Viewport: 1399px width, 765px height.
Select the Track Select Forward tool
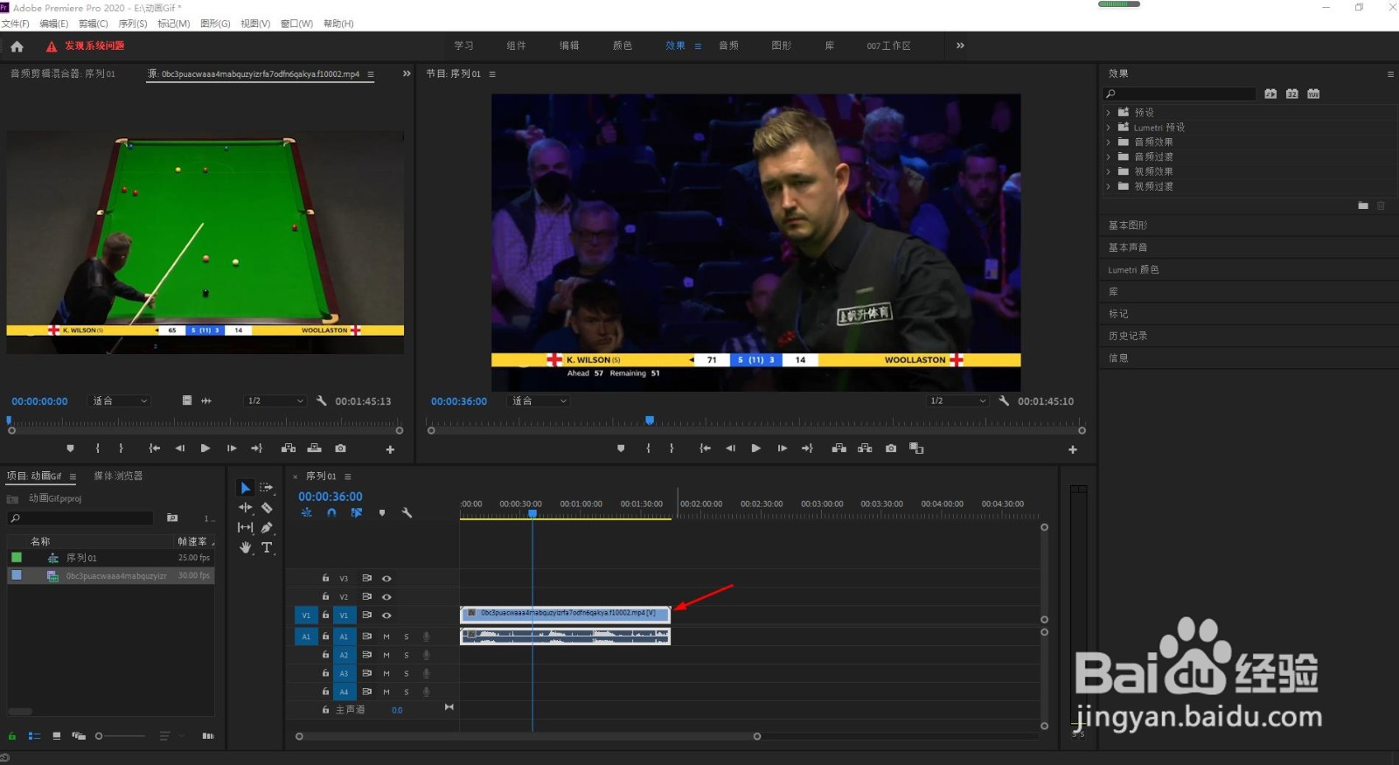267,488
